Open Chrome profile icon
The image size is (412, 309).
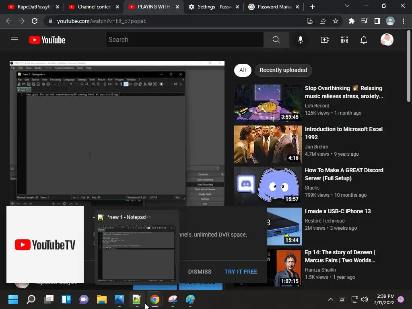pyautogui.click(x=390, y=21)
